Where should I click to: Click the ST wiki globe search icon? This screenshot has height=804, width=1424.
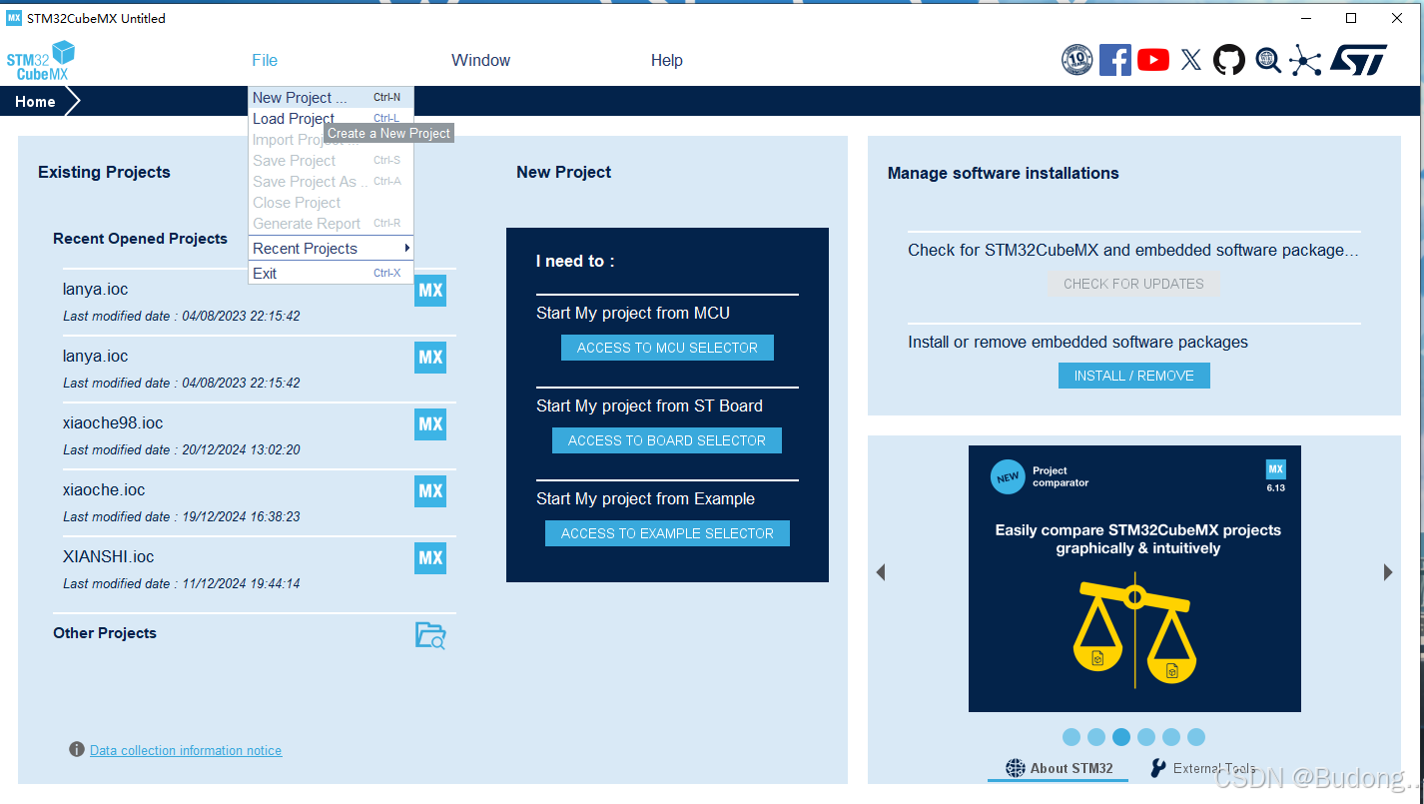pos(1268,60)
